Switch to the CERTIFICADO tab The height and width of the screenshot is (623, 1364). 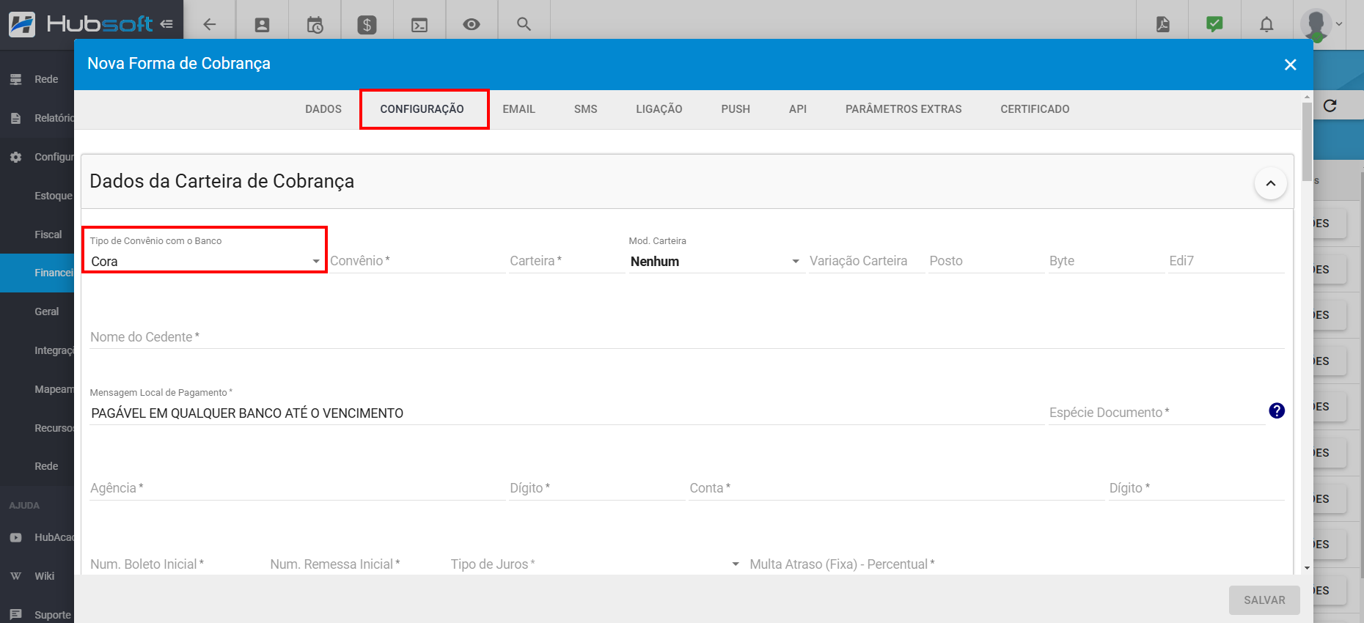(1035, 109)
